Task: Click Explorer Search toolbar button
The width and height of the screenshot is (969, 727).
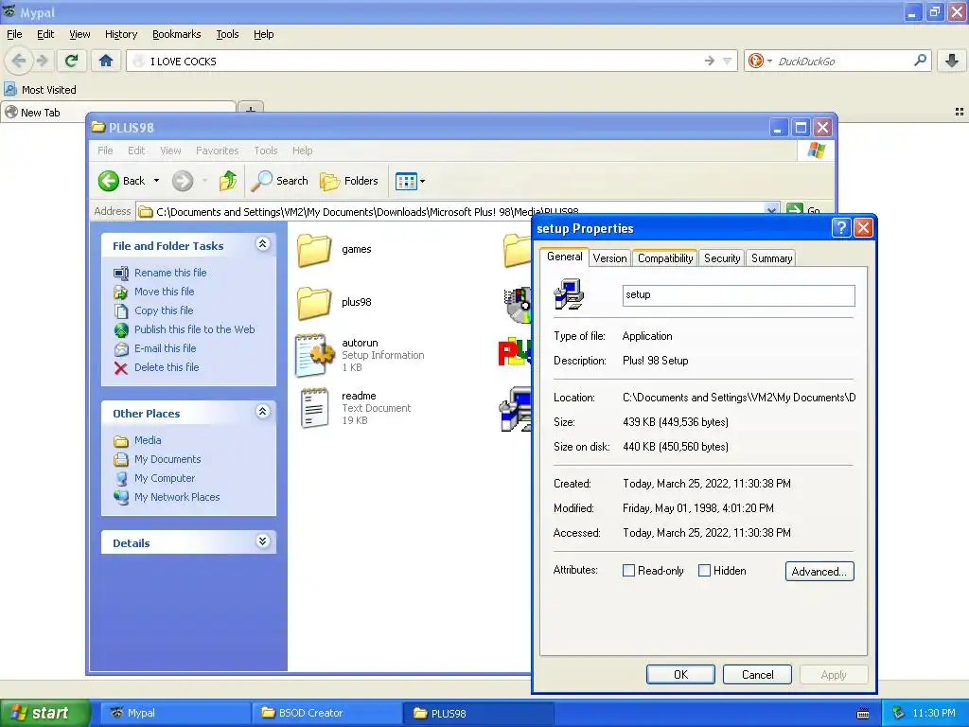Action: 279,181
